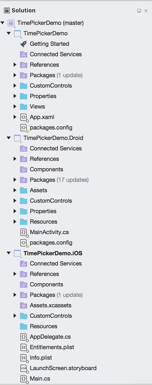Select the Main.cs file
Image resolution: width=152 pixels, height=385 pixels.
pos(40,378)
